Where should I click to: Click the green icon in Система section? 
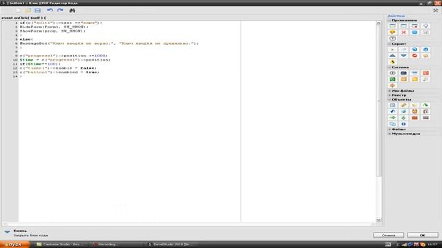click(392, 79)
